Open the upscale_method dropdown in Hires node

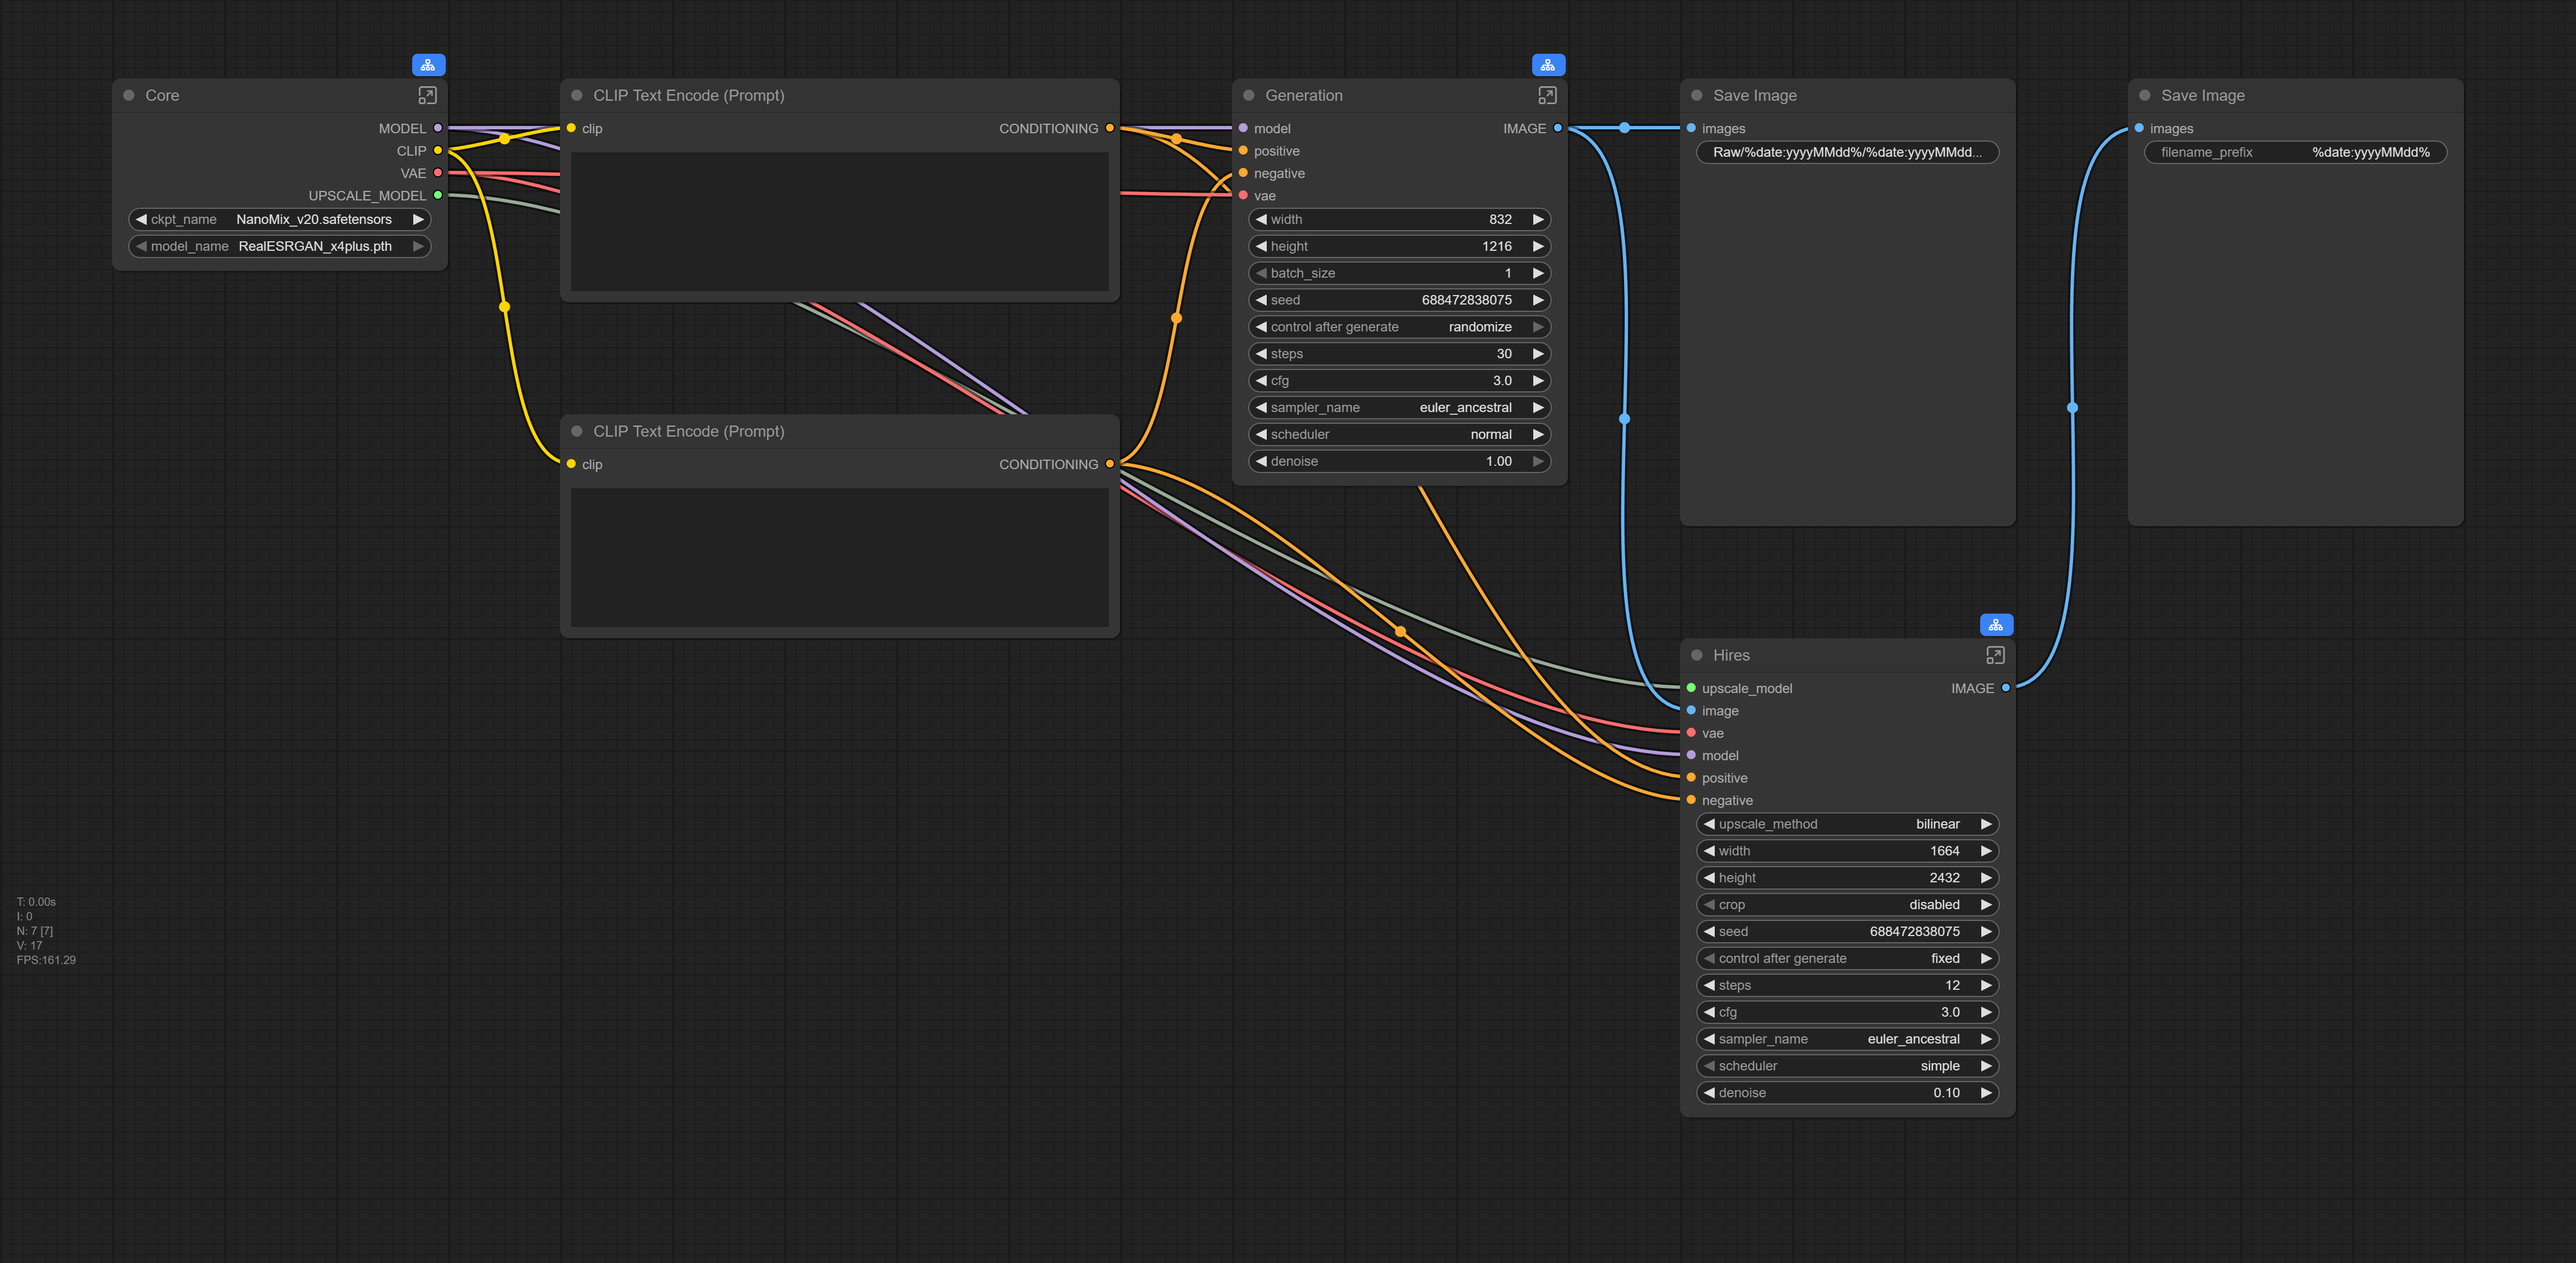click(1847, 824)
